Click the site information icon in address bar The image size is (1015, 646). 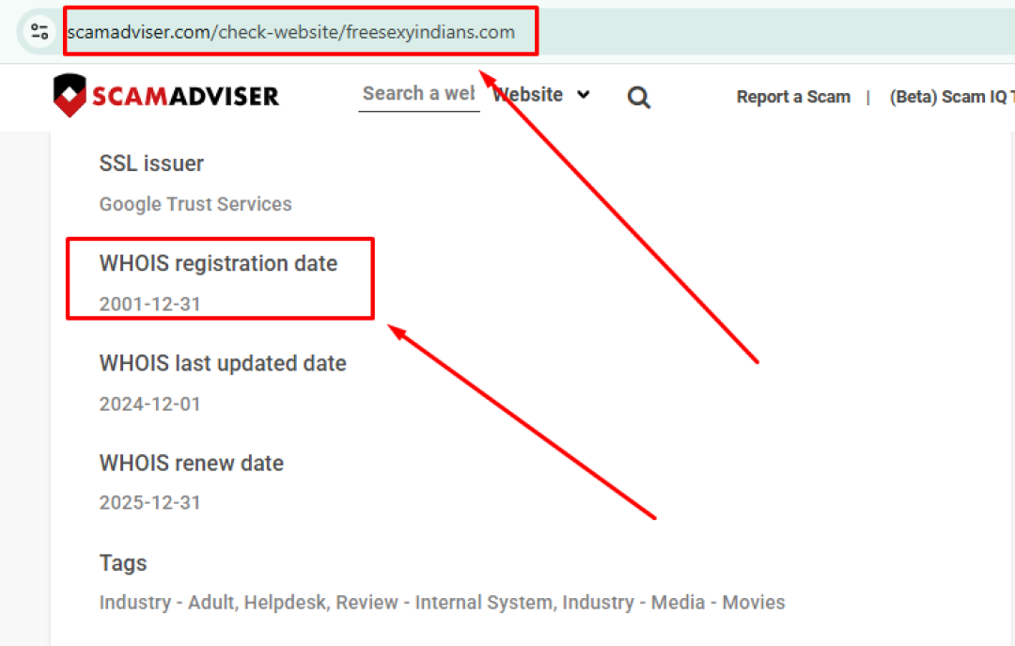pos(39,31)
